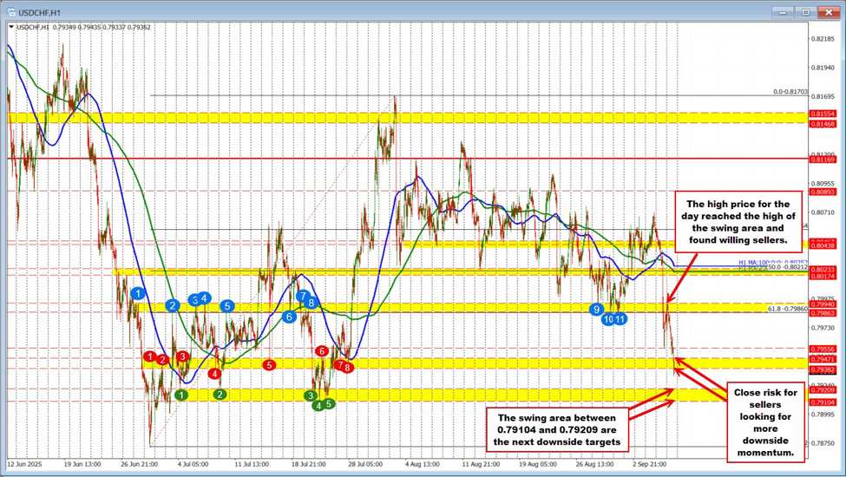Select the 0.80233 price level label

coord(823,270)
